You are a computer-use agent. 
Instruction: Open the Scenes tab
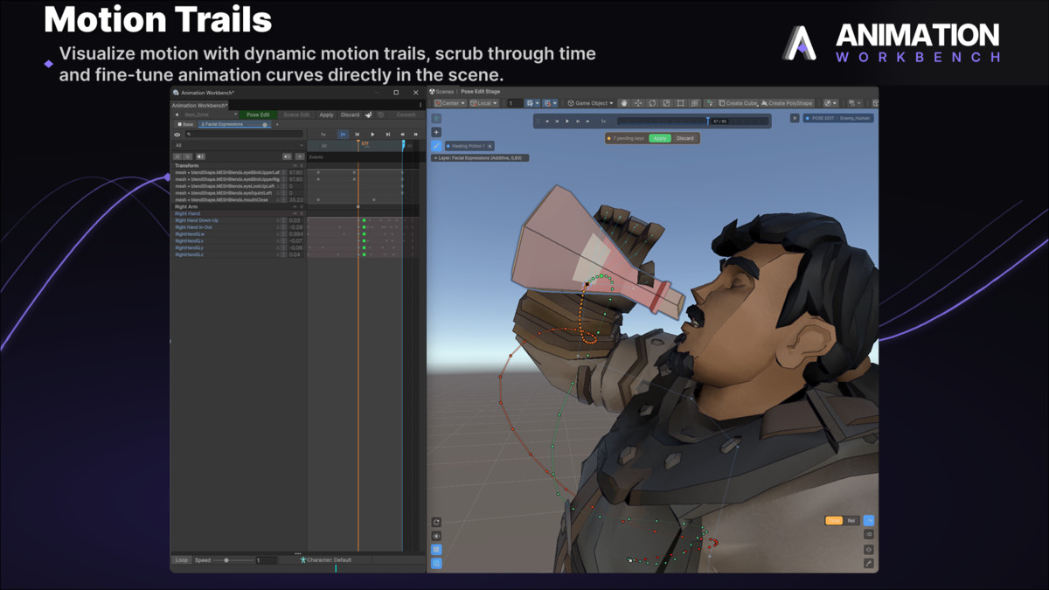coord(441,91)
